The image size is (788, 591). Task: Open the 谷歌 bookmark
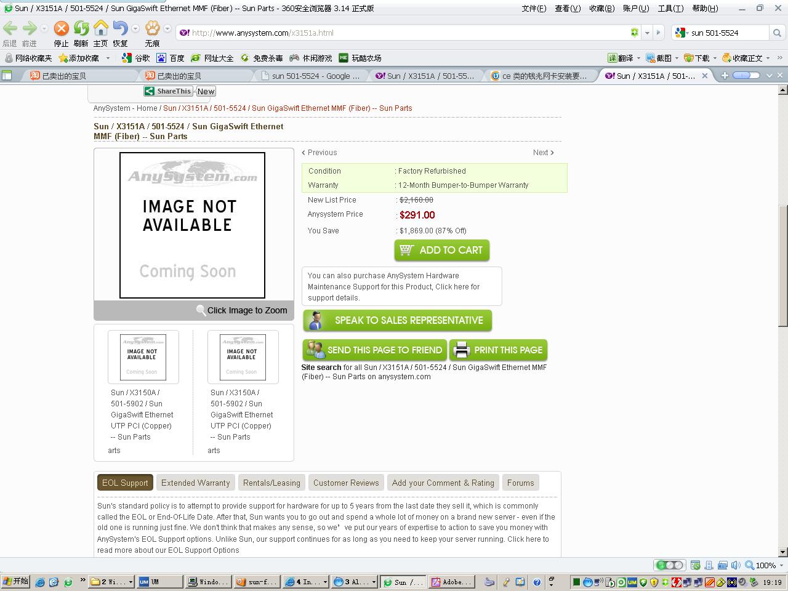pyautogui.click(x=136, y=58)
